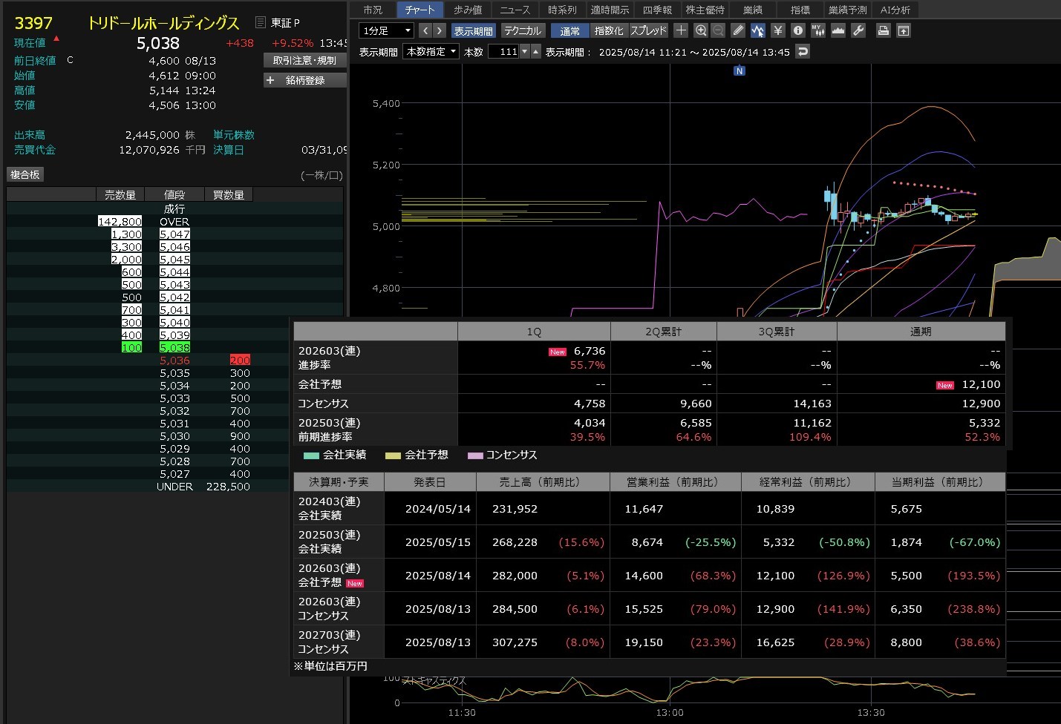Click the コンセンサス legend color swatch

pos(475,455)
